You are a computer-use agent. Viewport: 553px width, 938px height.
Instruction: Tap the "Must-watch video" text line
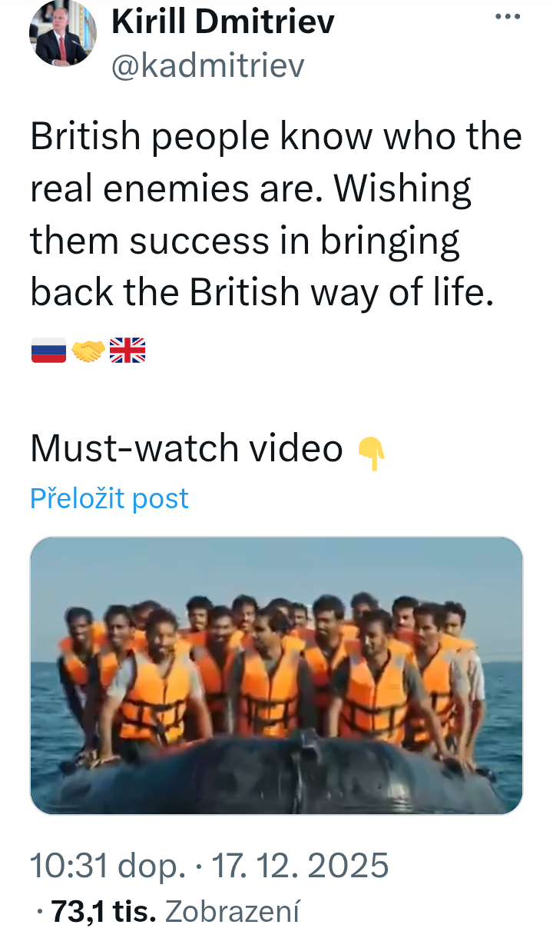click(x=187, y=448)
